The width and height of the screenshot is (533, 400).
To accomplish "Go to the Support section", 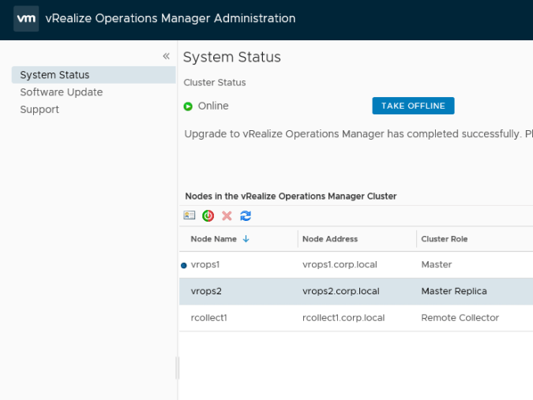I will click(x=39, y=110).
